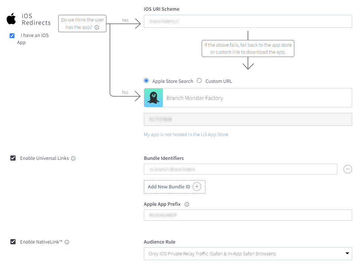The width and height of the screenshot is (357, 265).
Task: Choose the Custom URL radio option
Action: click(x=199, y=81)
